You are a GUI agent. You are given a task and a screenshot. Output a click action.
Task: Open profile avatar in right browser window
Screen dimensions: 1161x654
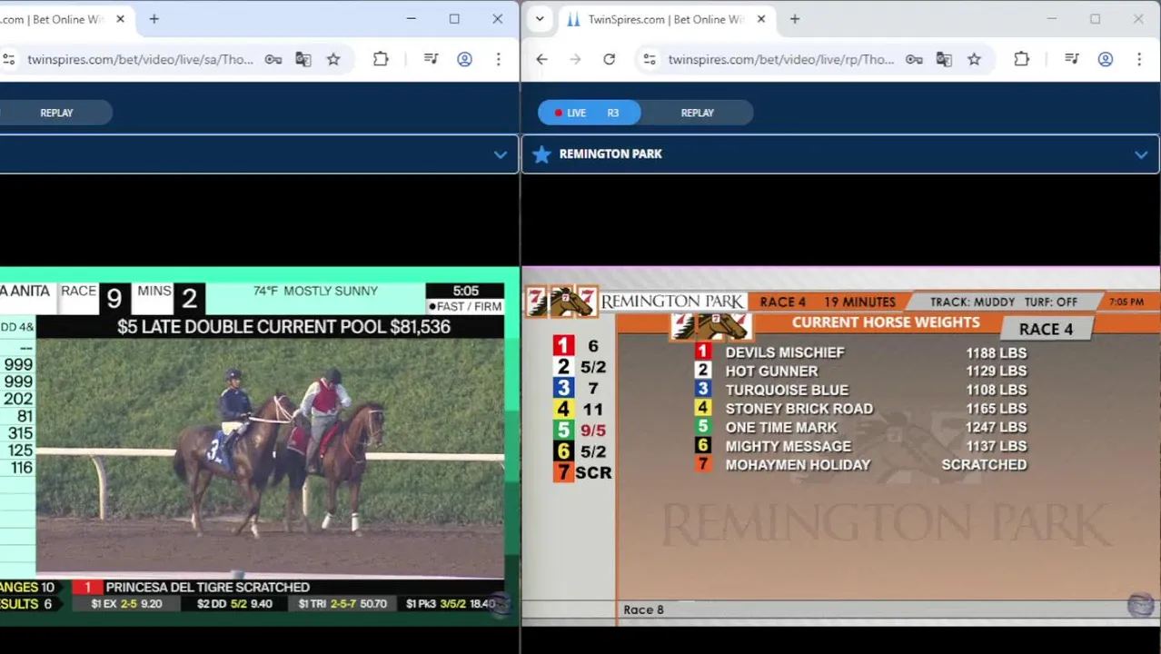[1106, 60]
